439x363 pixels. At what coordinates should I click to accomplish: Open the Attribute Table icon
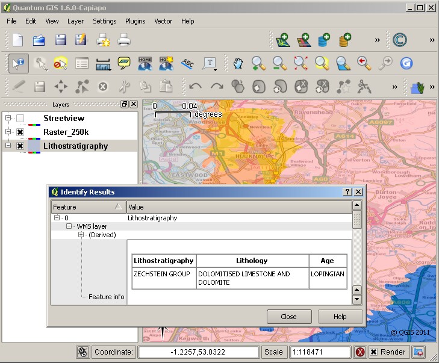82,64
